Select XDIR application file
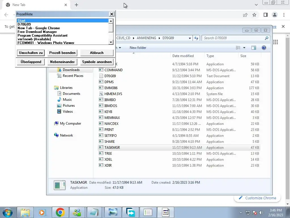Screen dimensions: 290x218 pyautogui.click(x=108, y=165)
